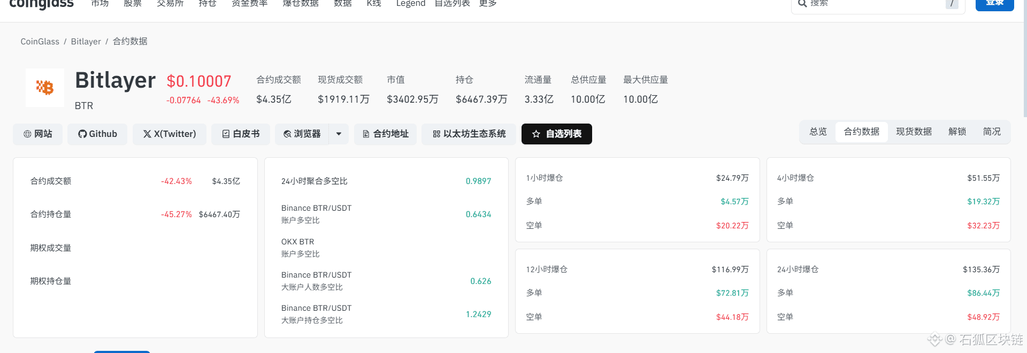Screen dimensions: 1027x353
Task: Switch to the 总览 tab
Action: (x=818, y=132)
